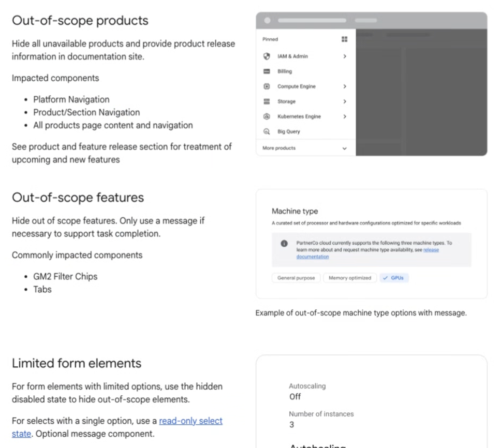Expand the Kubernetes Engine submenu chevron
Screen dimensions: 501x448
pyautogui.click(x=345, y=116)
